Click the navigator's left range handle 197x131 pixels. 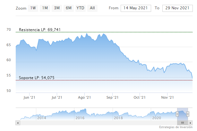(x=177, y=114)
